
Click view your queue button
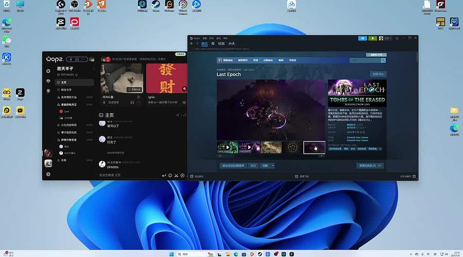(x=370, y=166)
